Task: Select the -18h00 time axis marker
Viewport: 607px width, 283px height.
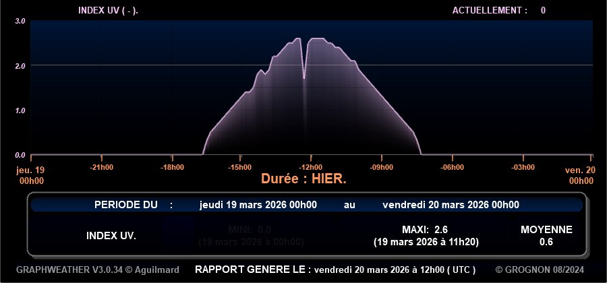Action: click(x=172, y=167)
